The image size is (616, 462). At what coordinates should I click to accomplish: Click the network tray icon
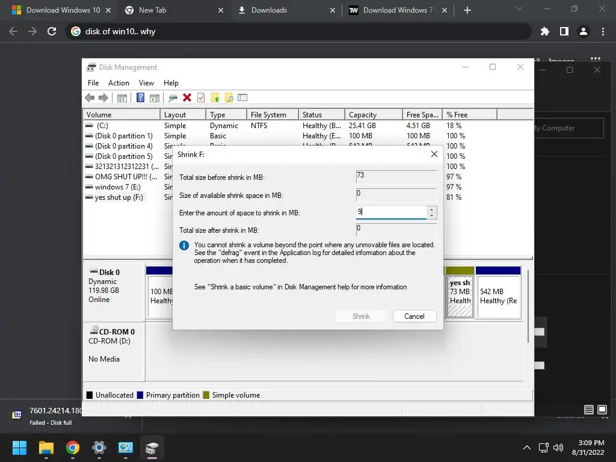tap(544, 448)
